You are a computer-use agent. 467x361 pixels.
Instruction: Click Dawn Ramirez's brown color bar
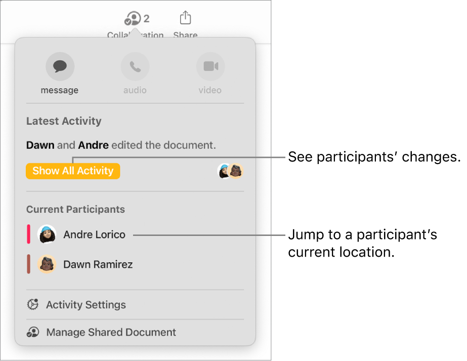tap(29, 264)
